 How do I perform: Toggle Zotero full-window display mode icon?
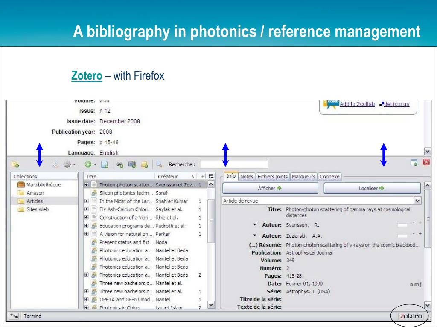414,162
